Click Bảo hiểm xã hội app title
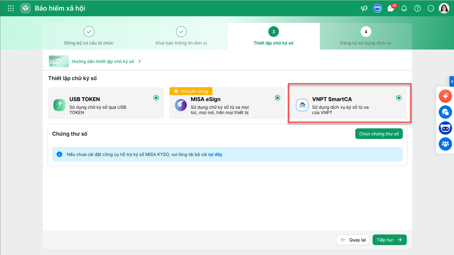Viewport: 454px width, 255px height. 60,8
